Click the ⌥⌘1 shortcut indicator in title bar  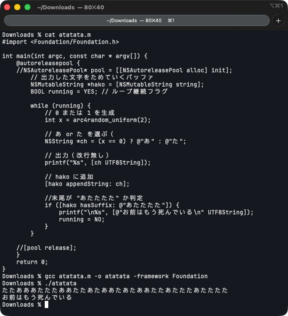(x=276, y=6)
